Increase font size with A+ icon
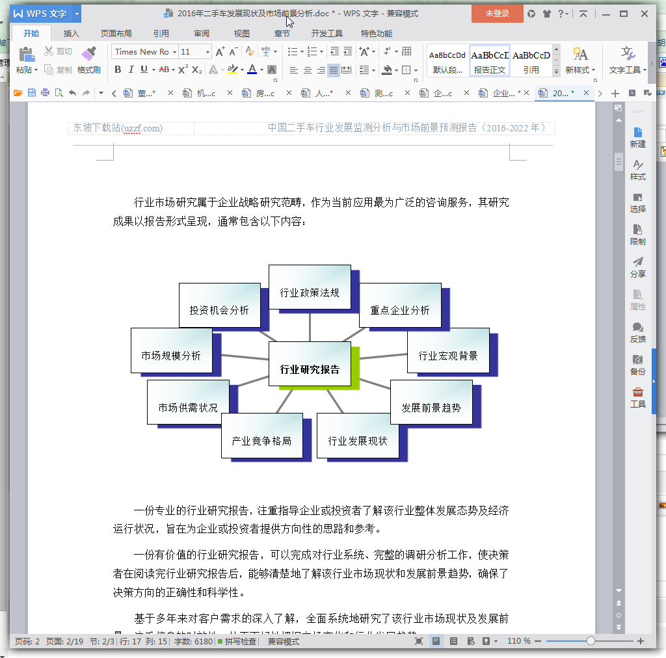 (x=220, y=52)
